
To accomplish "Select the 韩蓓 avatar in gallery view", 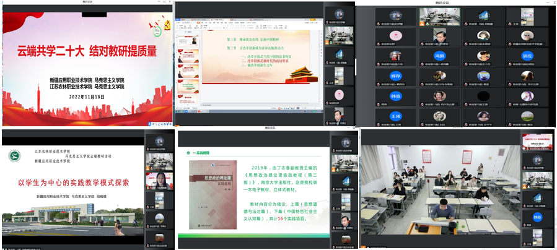I will coord(396,96).
